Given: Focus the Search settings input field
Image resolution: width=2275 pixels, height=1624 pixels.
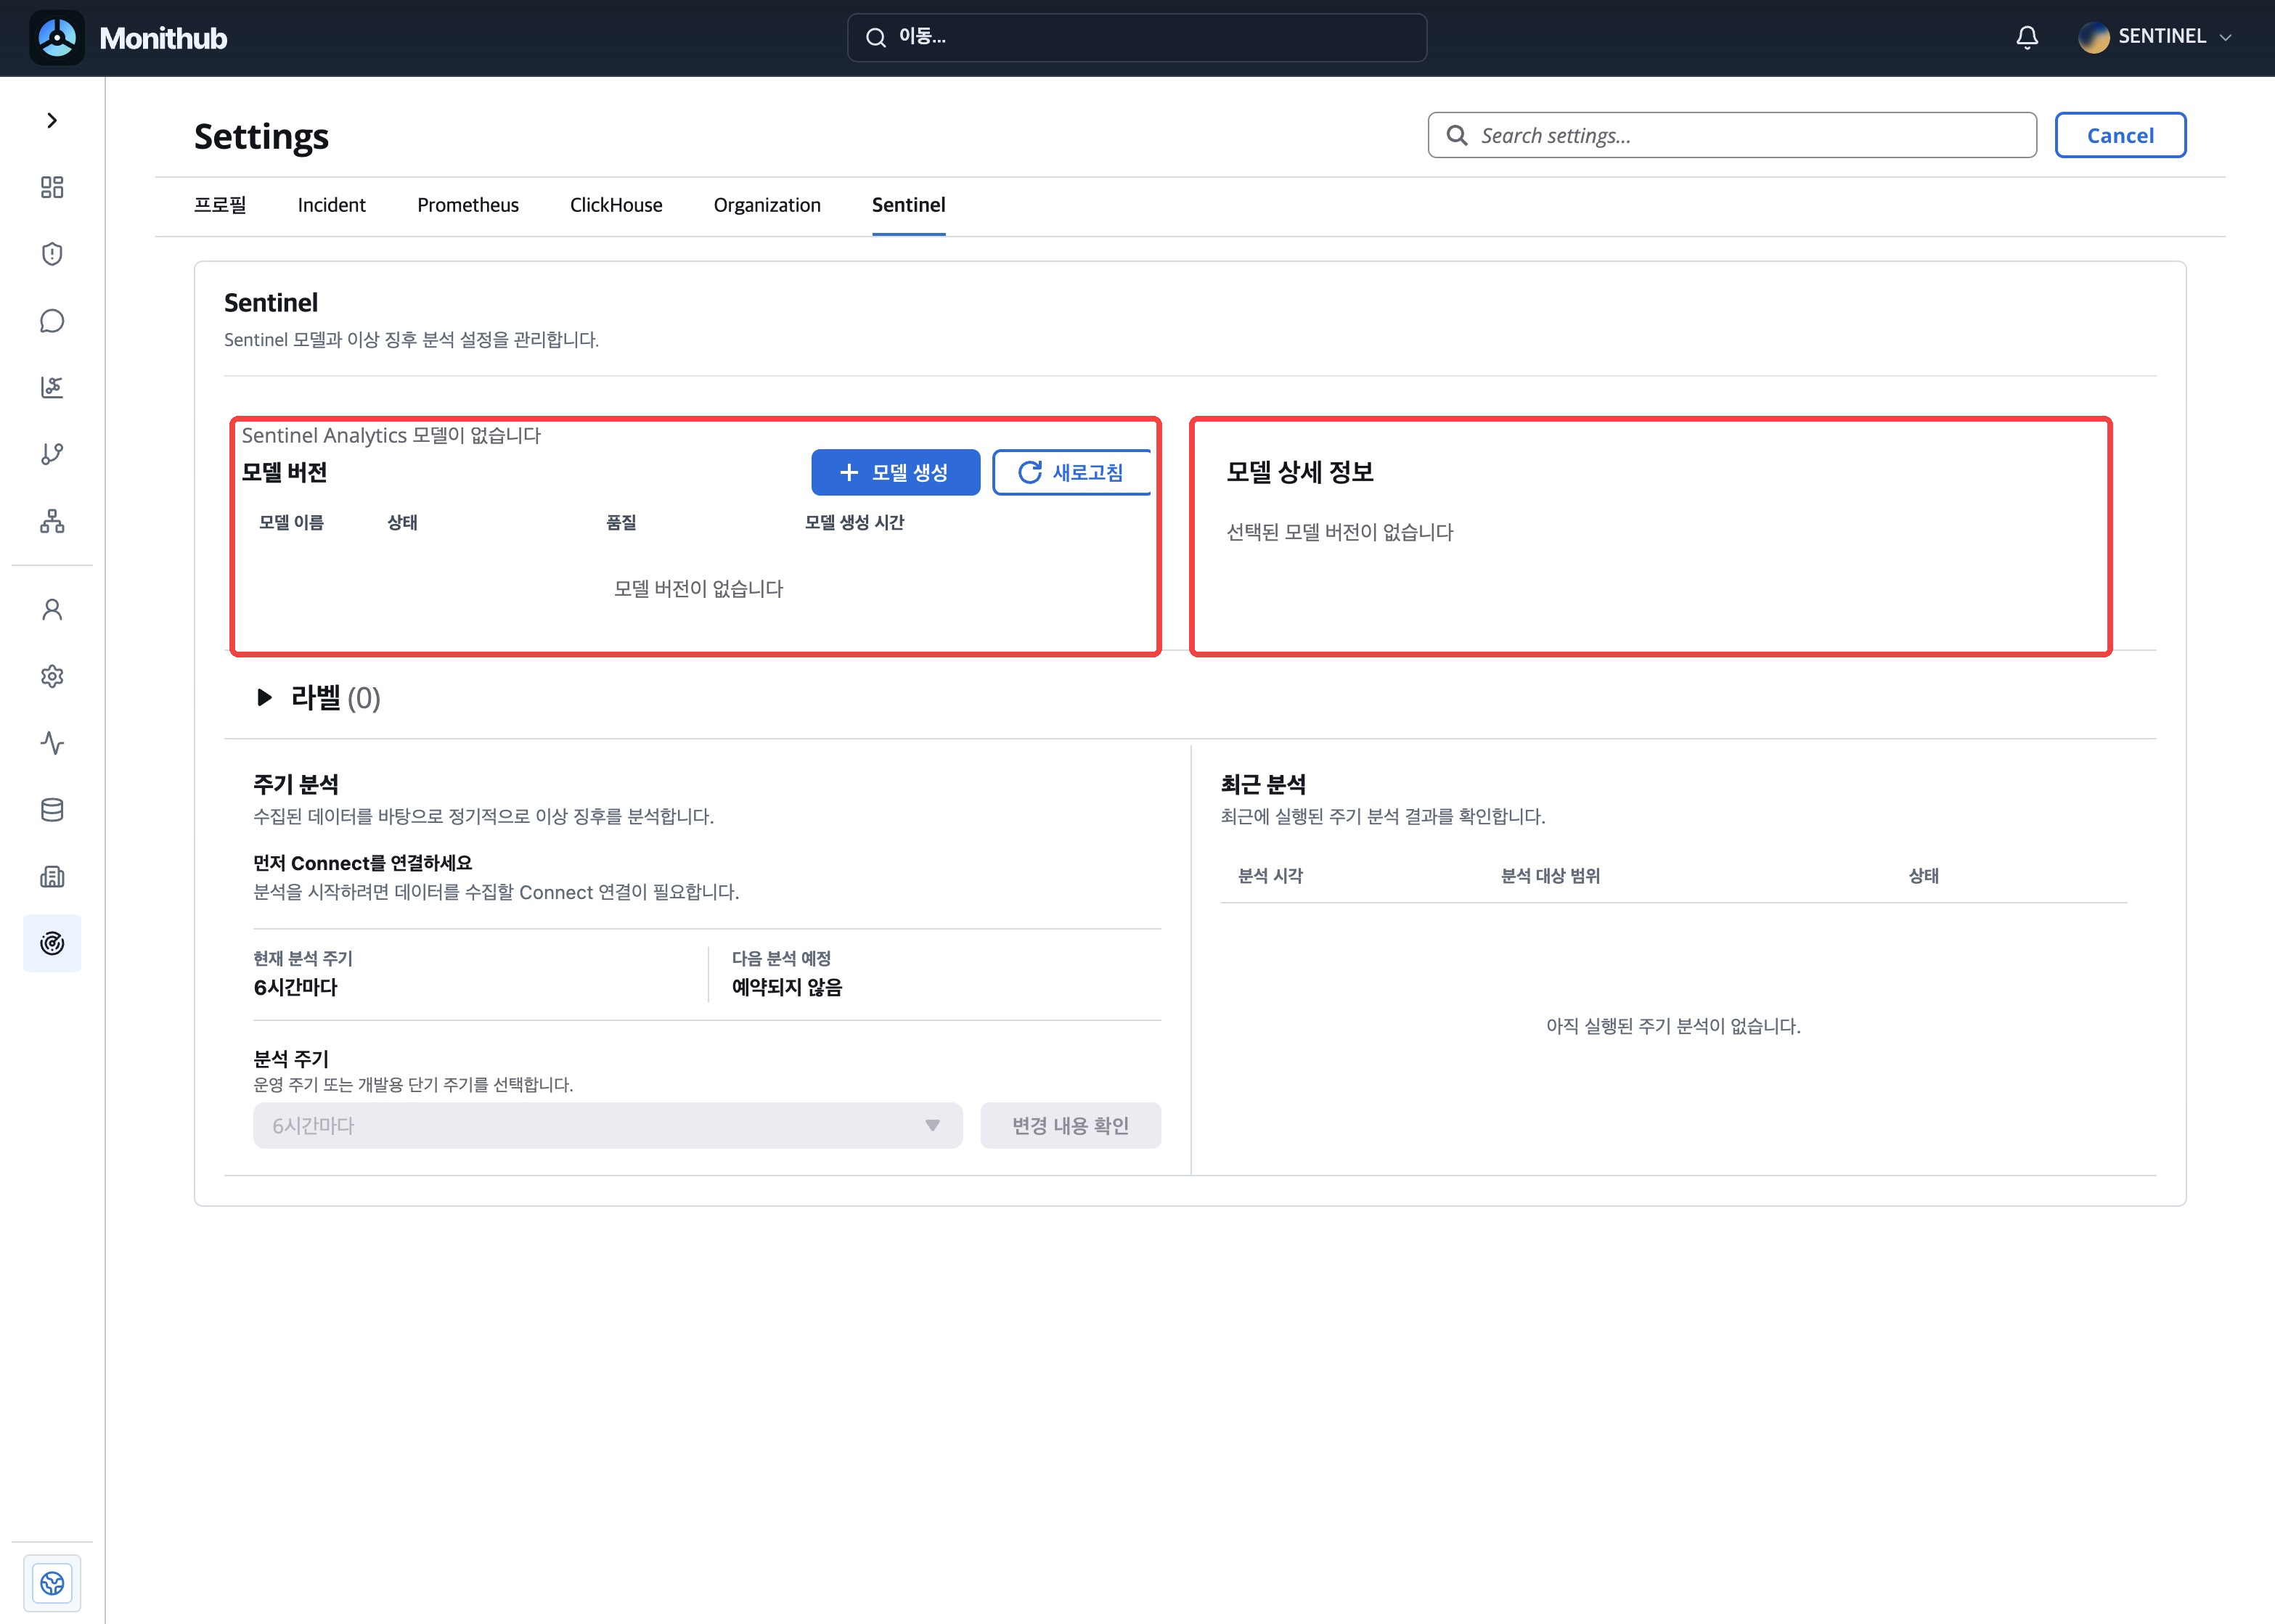Looking at the screenshot, I should [1732, 135].
